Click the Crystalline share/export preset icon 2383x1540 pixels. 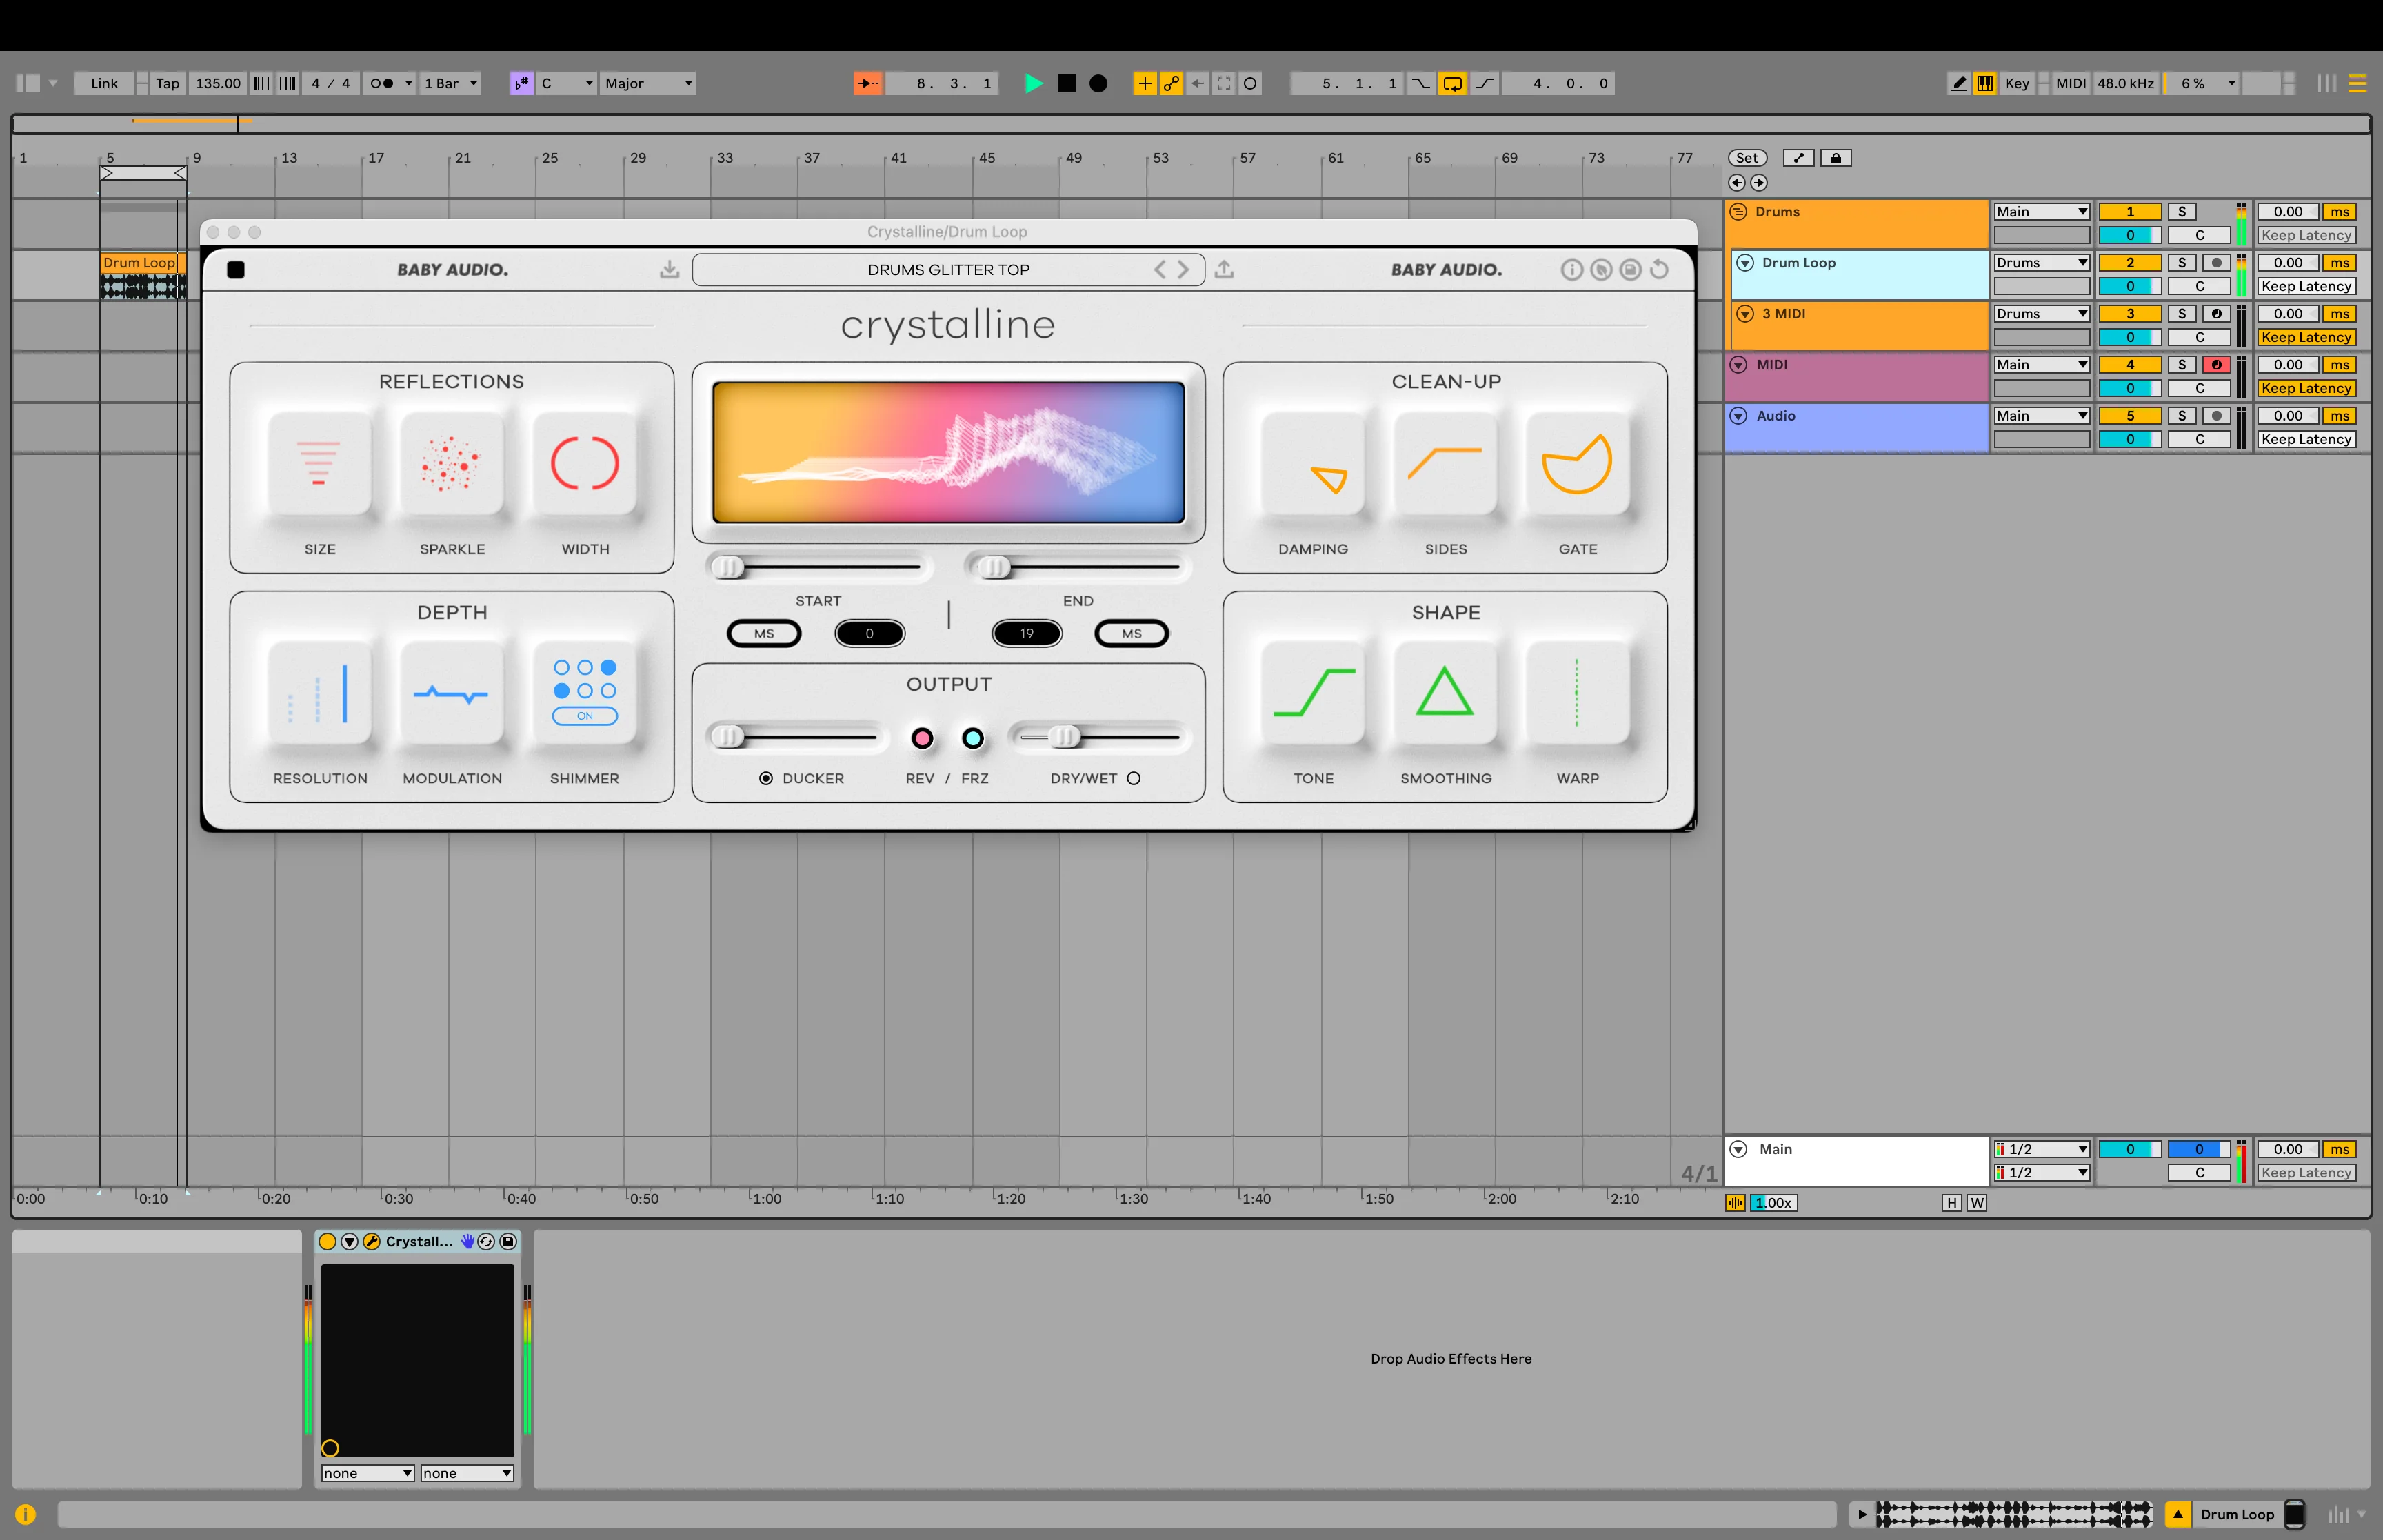(x=1224, y=270)
